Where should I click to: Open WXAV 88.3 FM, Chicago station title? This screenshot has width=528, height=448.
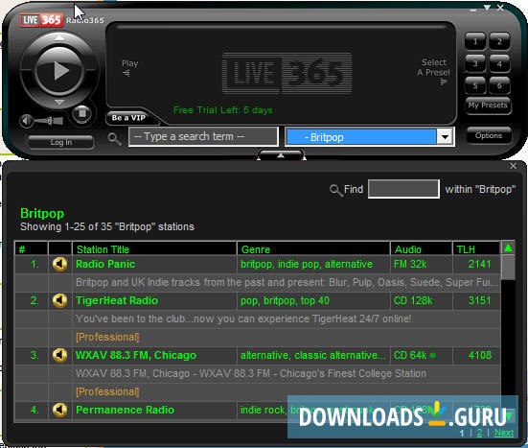click(x=136, y=355)
